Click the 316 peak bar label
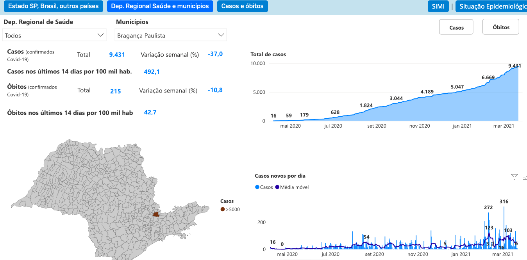This screenshot has height=260, width=527. point(504,201)
